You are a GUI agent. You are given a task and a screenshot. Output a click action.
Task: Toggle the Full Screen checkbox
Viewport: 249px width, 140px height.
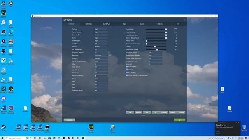[127, 72]
